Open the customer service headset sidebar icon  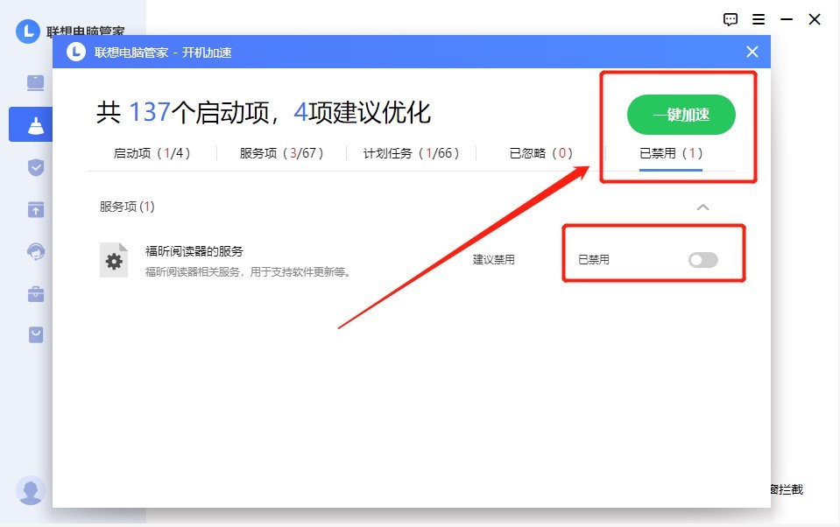[35, 252]
